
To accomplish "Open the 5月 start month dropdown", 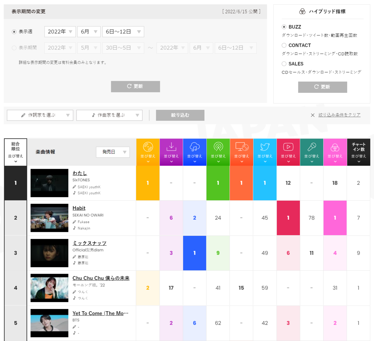I will tap(89, 48).
